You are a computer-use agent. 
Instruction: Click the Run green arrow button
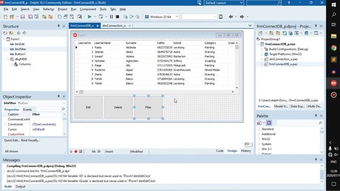[x=90, y=16]
